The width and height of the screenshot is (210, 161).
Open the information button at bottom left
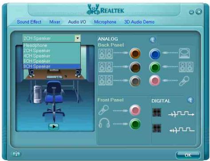[16, 154]
